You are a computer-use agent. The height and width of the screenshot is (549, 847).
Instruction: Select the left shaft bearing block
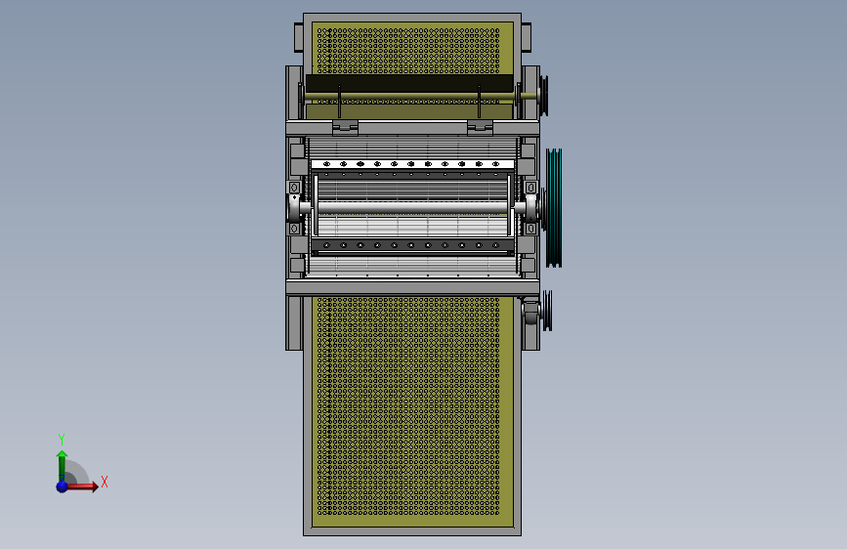tap(293, 208)
